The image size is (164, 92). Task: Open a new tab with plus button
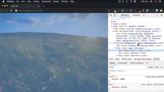(44, 6)
